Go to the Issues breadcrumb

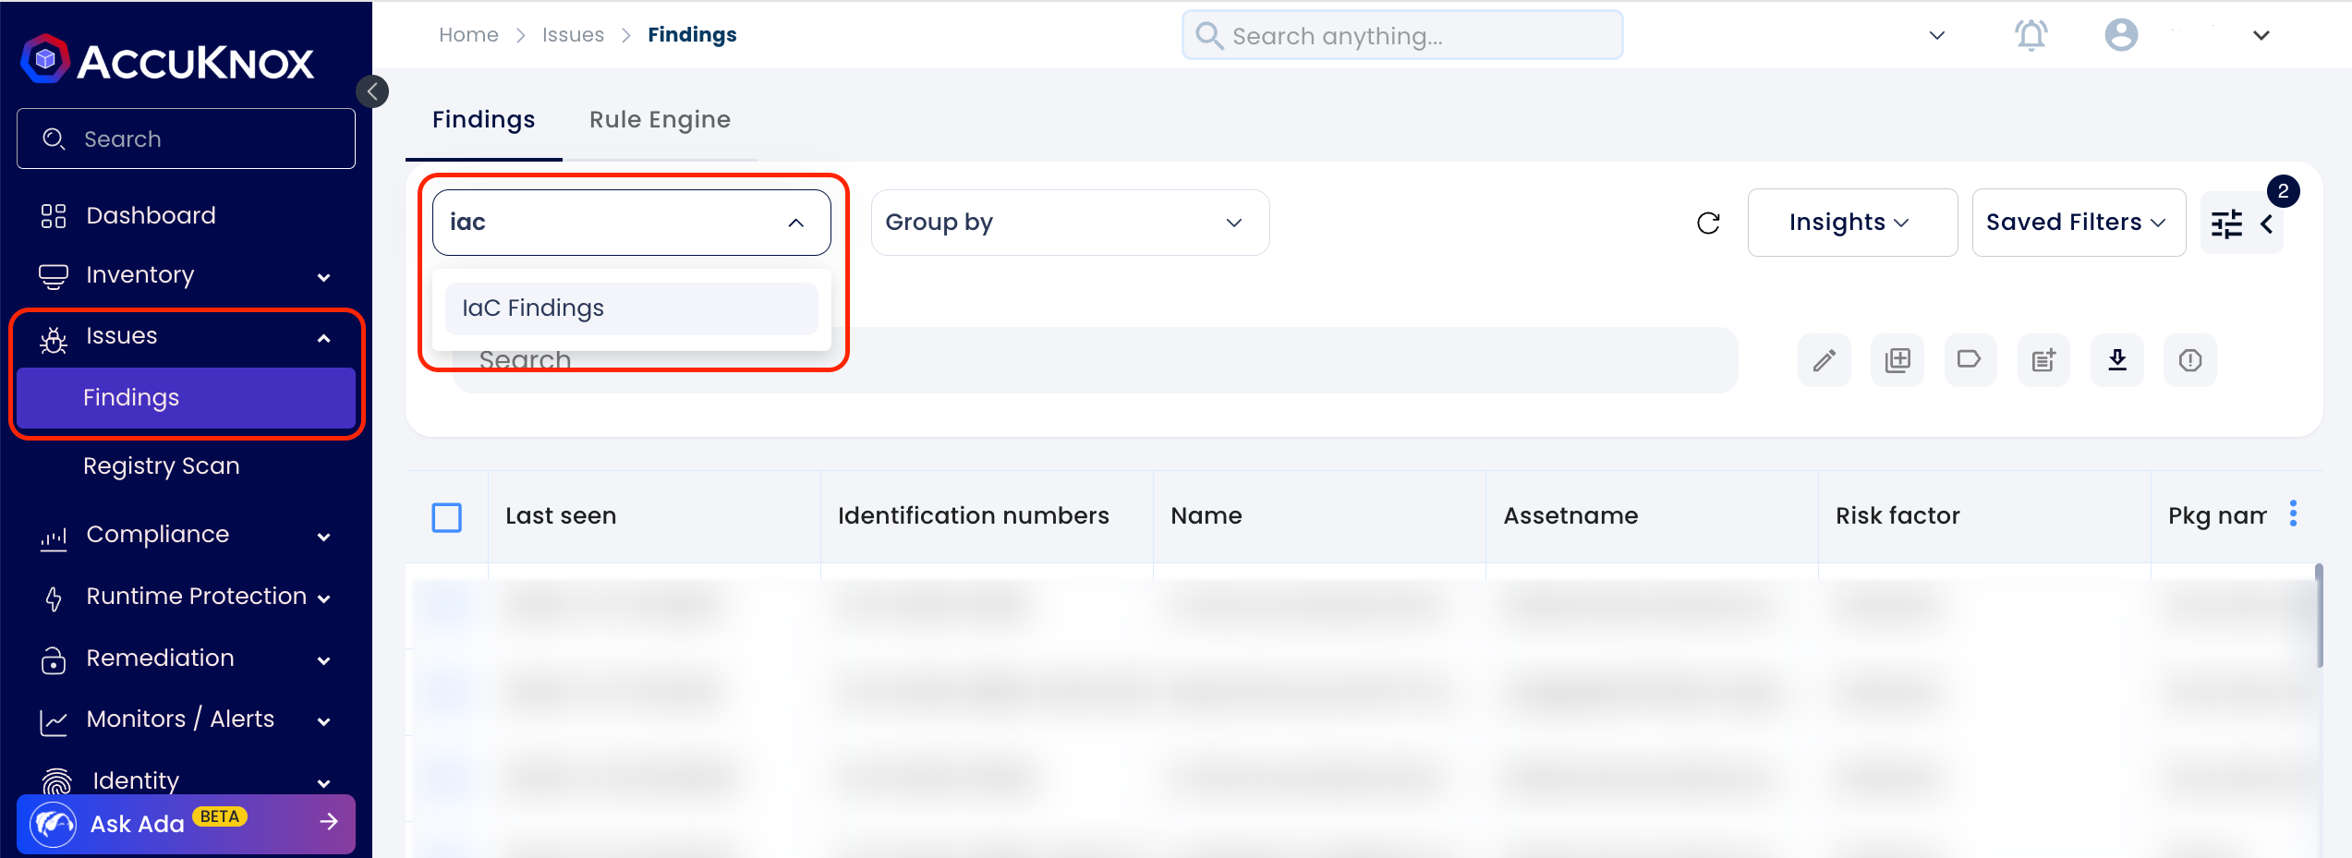click(x=573, y=35)
